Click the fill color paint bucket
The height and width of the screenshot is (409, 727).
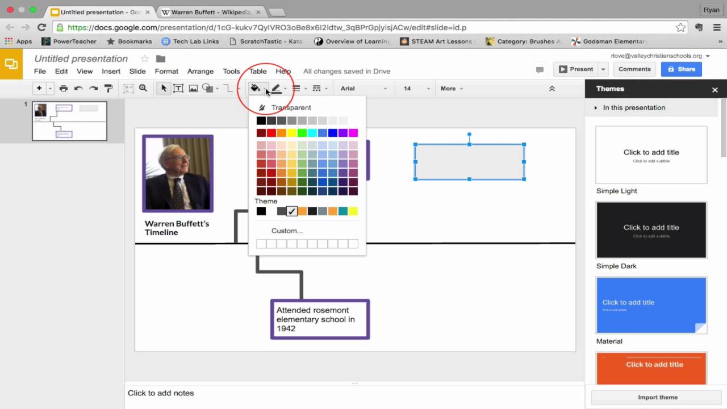pos(256,88)
